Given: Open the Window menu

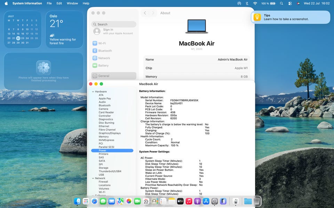Looking at the screenshot, I should 72,3.
